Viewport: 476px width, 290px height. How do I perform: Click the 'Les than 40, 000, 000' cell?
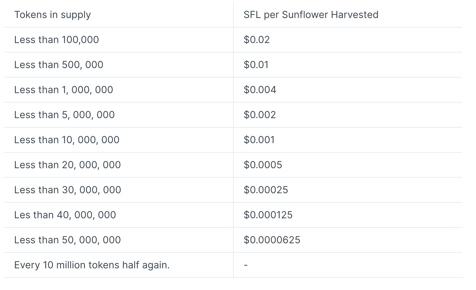pos(65,215)
